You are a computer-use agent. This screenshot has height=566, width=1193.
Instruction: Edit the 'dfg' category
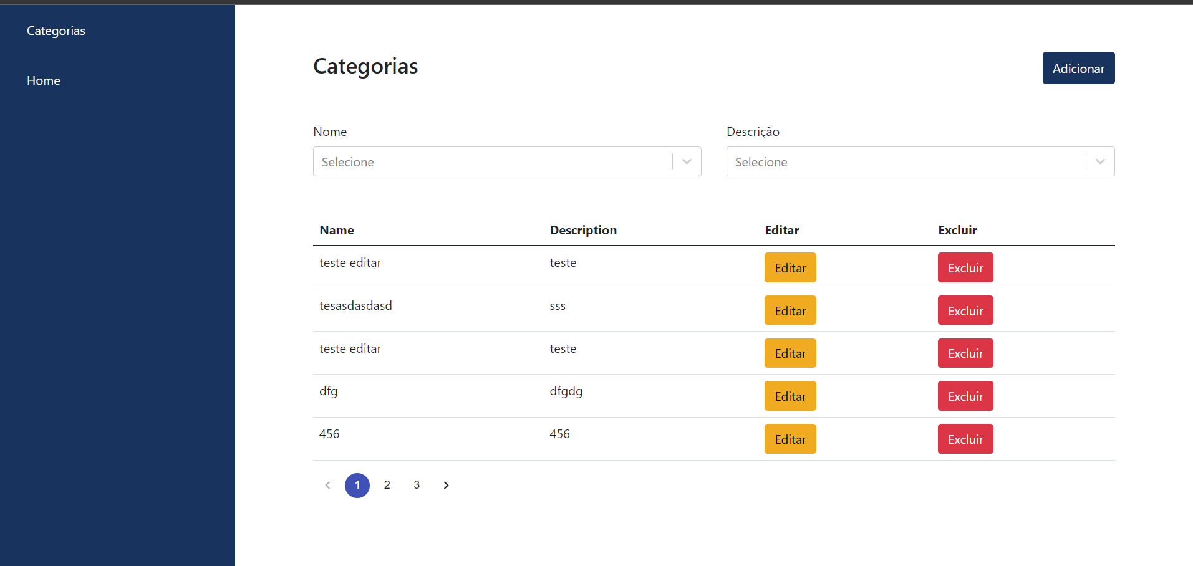[790, 396]
